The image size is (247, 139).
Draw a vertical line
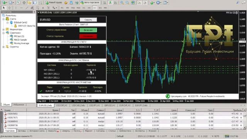pos(16,8)
